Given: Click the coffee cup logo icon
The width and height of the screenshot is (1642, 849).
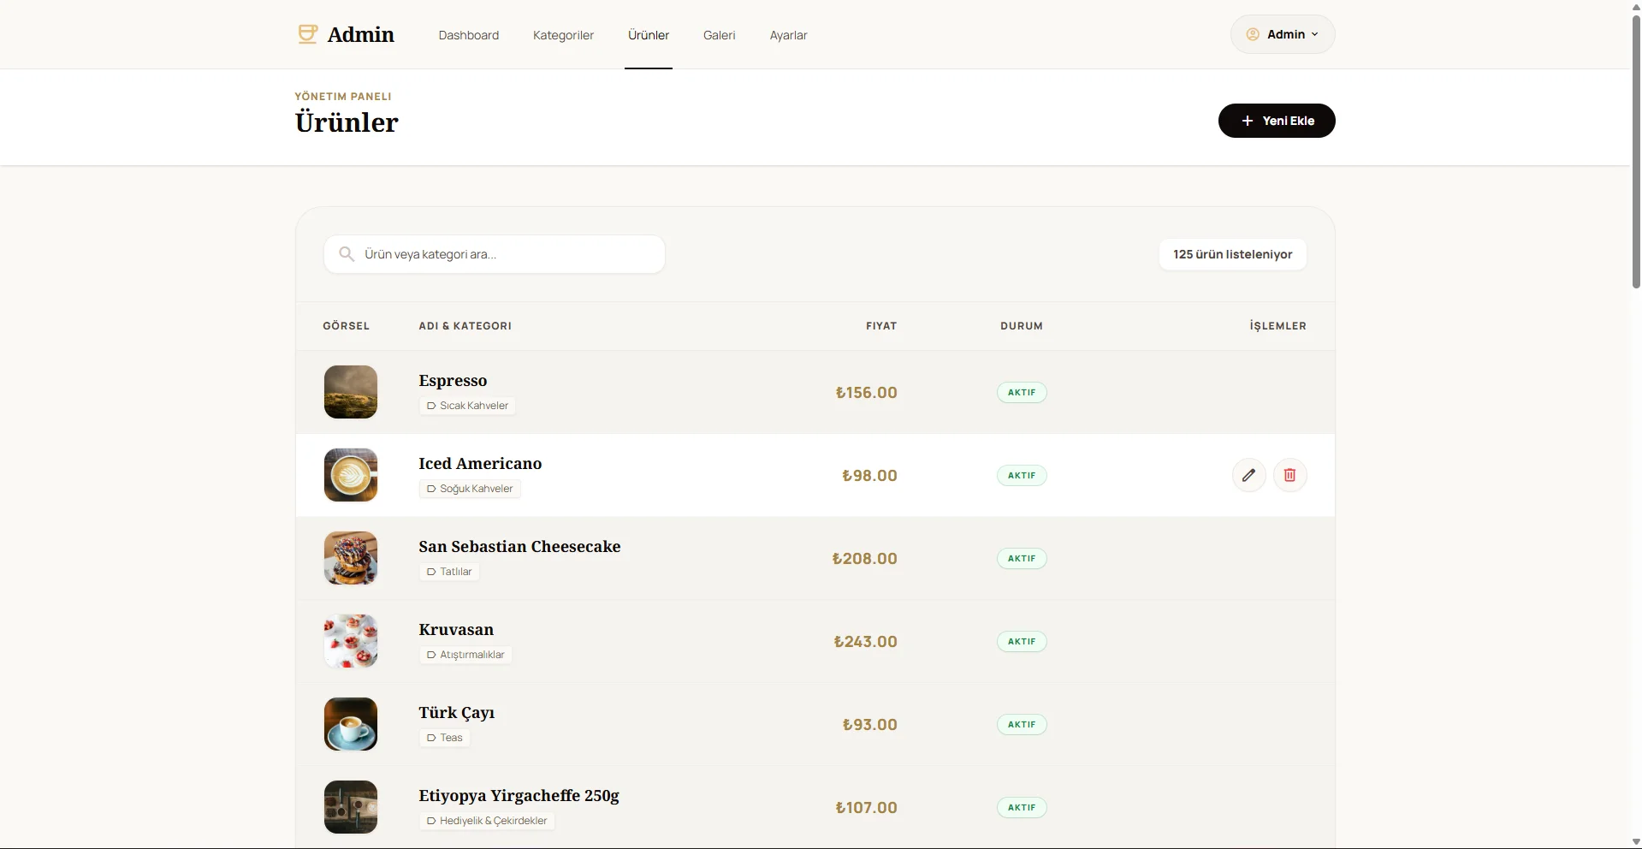Looking at the screenshot, I should tap(307, 34).
